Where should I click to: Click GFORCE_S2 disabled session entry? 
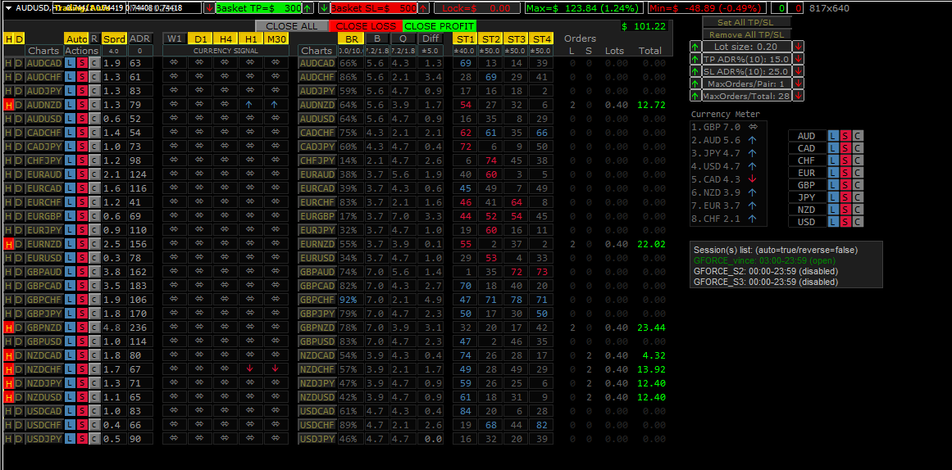point(766,271)
